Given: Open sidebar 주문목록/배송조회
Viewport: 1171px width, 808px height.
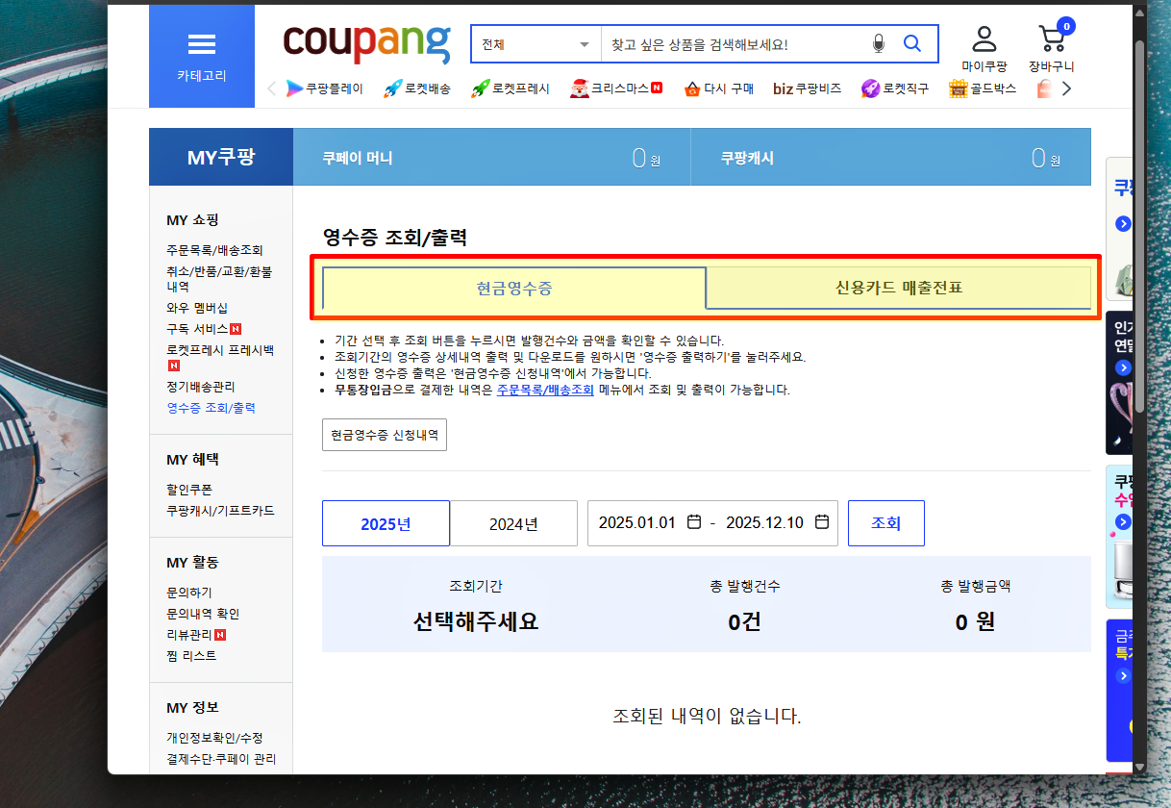Looking at the screenshot, I should tap(214, 250).
